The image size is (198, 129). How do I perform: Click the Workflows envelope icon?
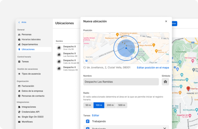pos(19,122)
